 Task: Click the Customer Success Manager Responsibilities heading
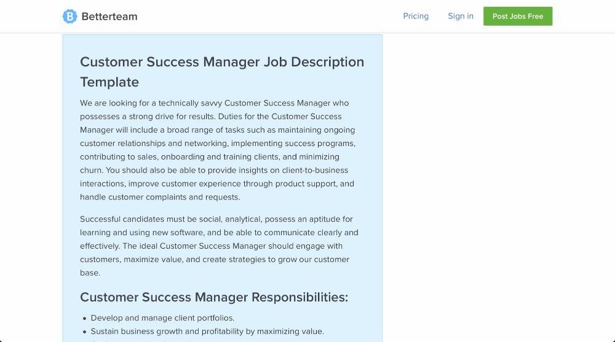214,297
